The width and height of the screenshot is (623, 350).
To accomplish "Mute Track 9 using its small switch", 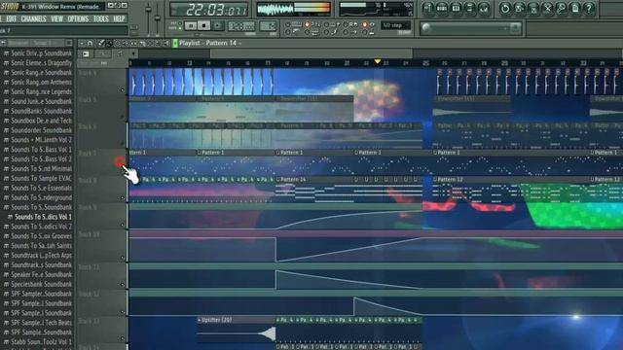I will pos(123,225).
